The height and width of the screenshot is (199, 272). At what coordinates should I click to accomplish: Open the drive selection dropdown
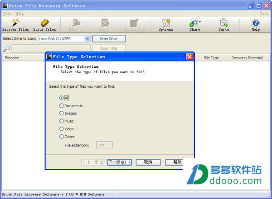[x=87, y=39]
